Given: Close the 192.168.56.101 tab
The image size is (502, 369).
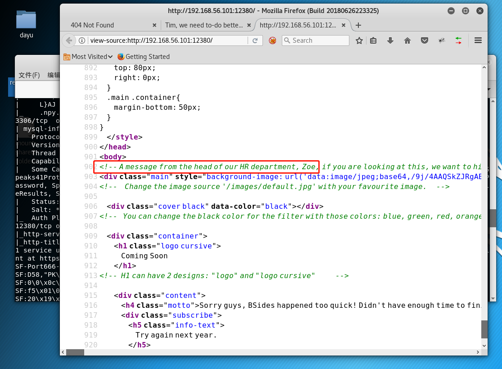Looking at the screenshot, I should point(344,25).
